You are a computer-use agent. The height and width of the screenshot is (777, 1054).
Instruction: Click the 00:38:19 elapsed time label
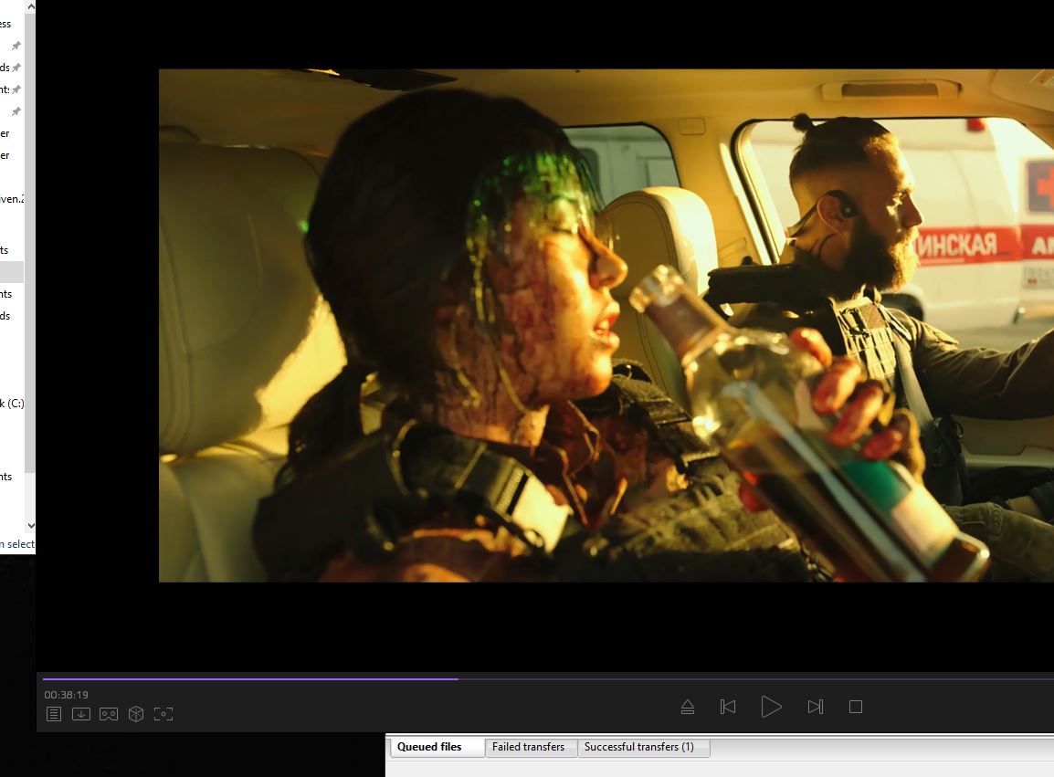[x=67, y=695]
